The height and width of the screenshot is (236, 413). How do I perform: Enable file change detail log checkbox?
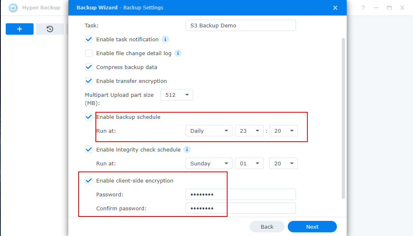(89, 53)
